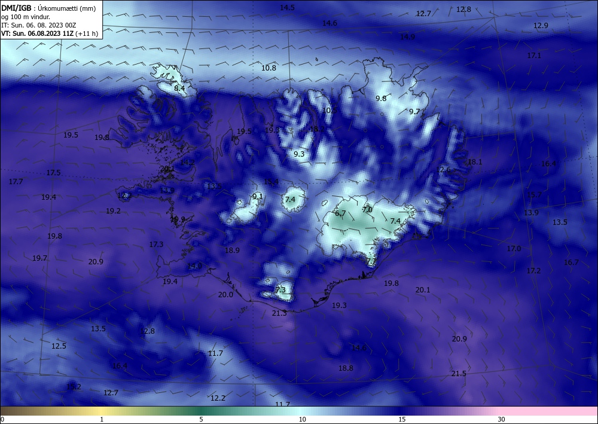Click the 15.2 value label
The image size is (598, 424).
(x=74, y=387)
